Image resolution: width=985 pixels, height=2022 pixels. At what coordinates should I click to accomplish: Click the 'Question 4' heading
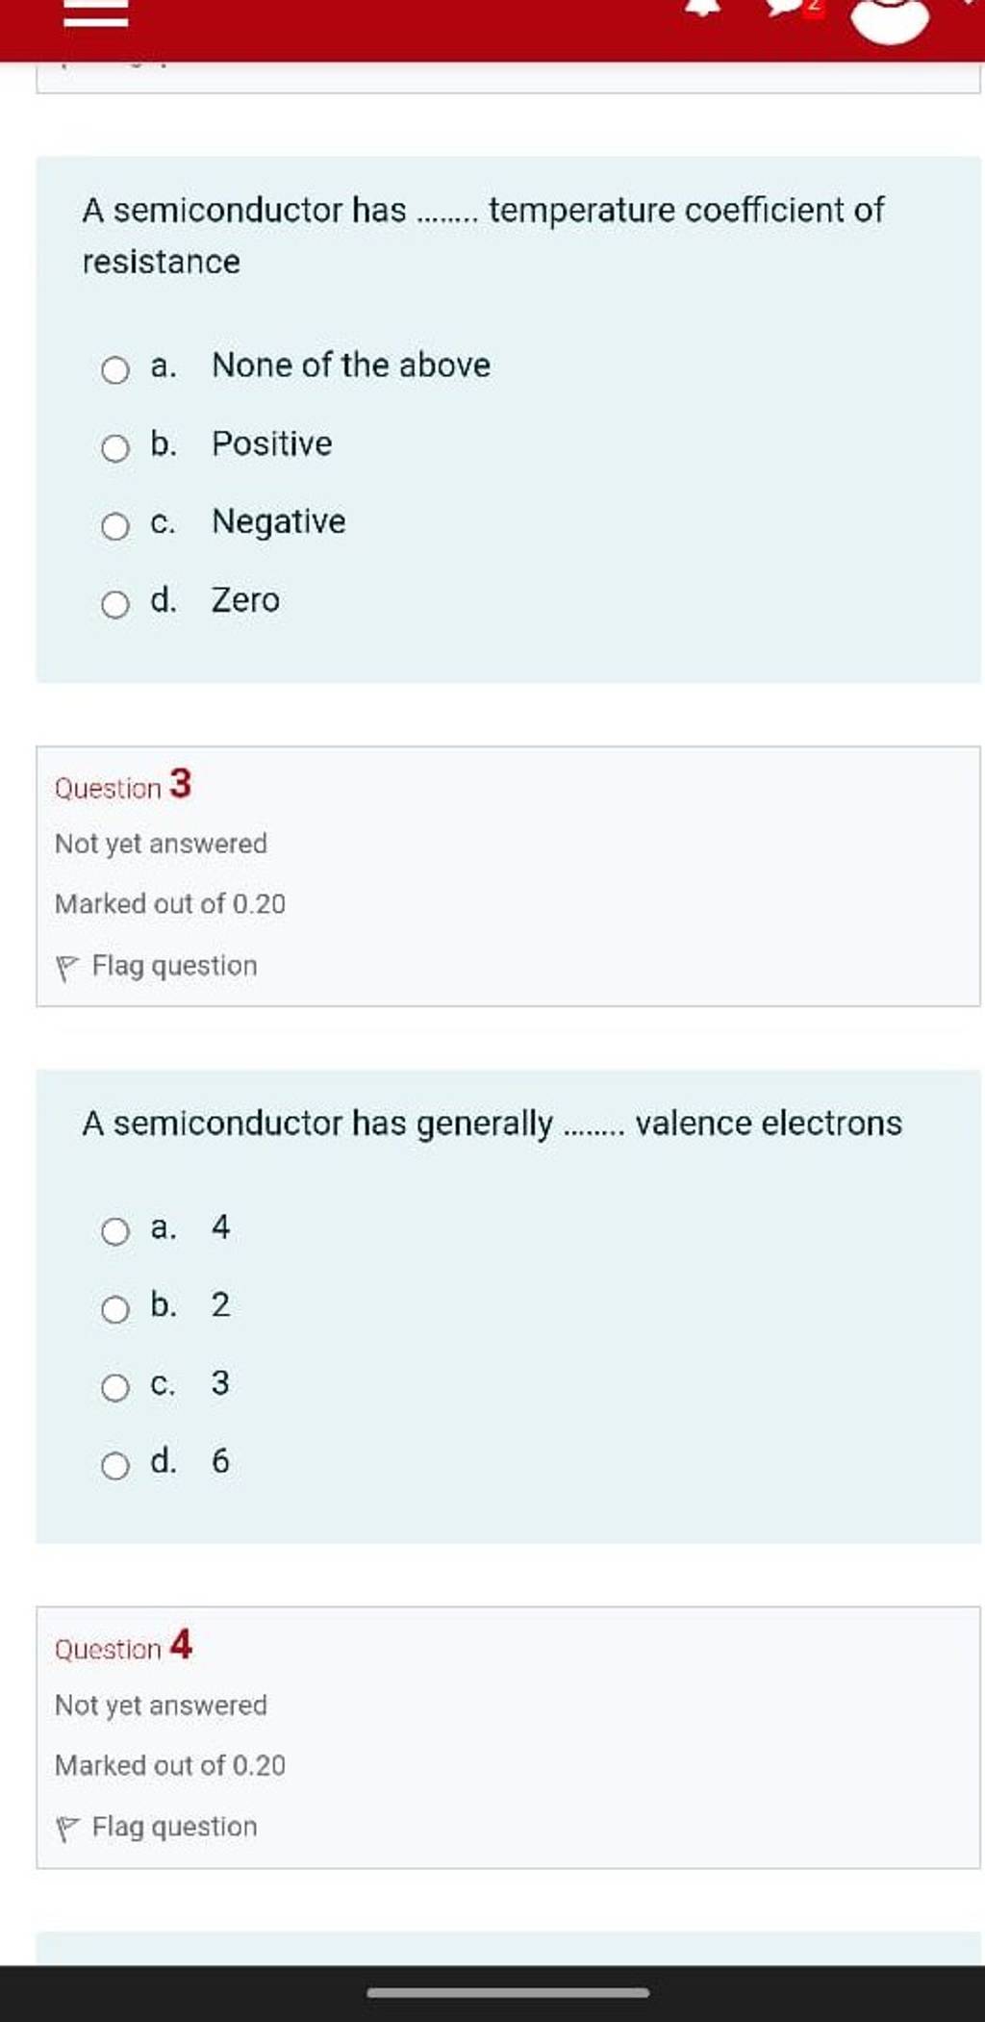click(x=123, y=1648)
